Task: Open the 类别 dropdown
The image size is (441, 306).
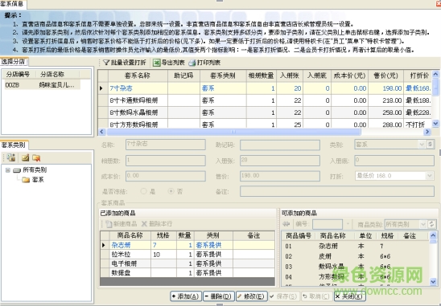Action: (x=422, y=145)
